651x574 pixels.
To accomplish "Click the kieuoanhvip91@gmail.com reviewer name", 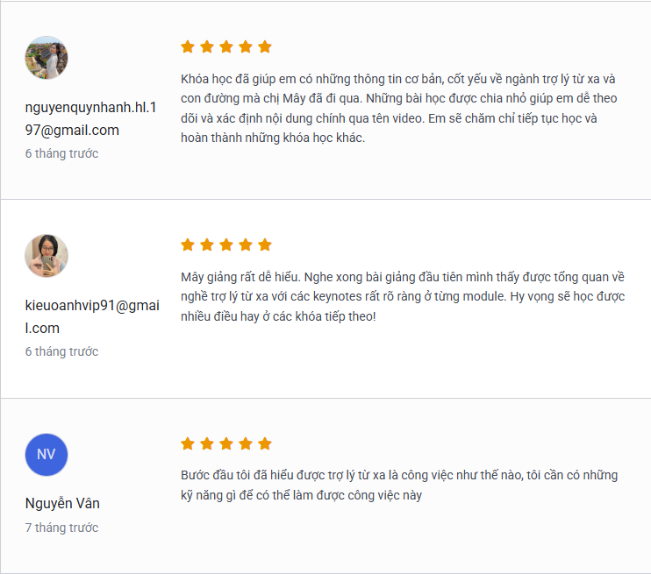I will 90,317.
